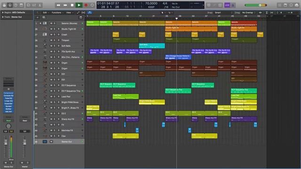Open the Command-click tool menu
The image size is (301, 169).
point(170,13)
